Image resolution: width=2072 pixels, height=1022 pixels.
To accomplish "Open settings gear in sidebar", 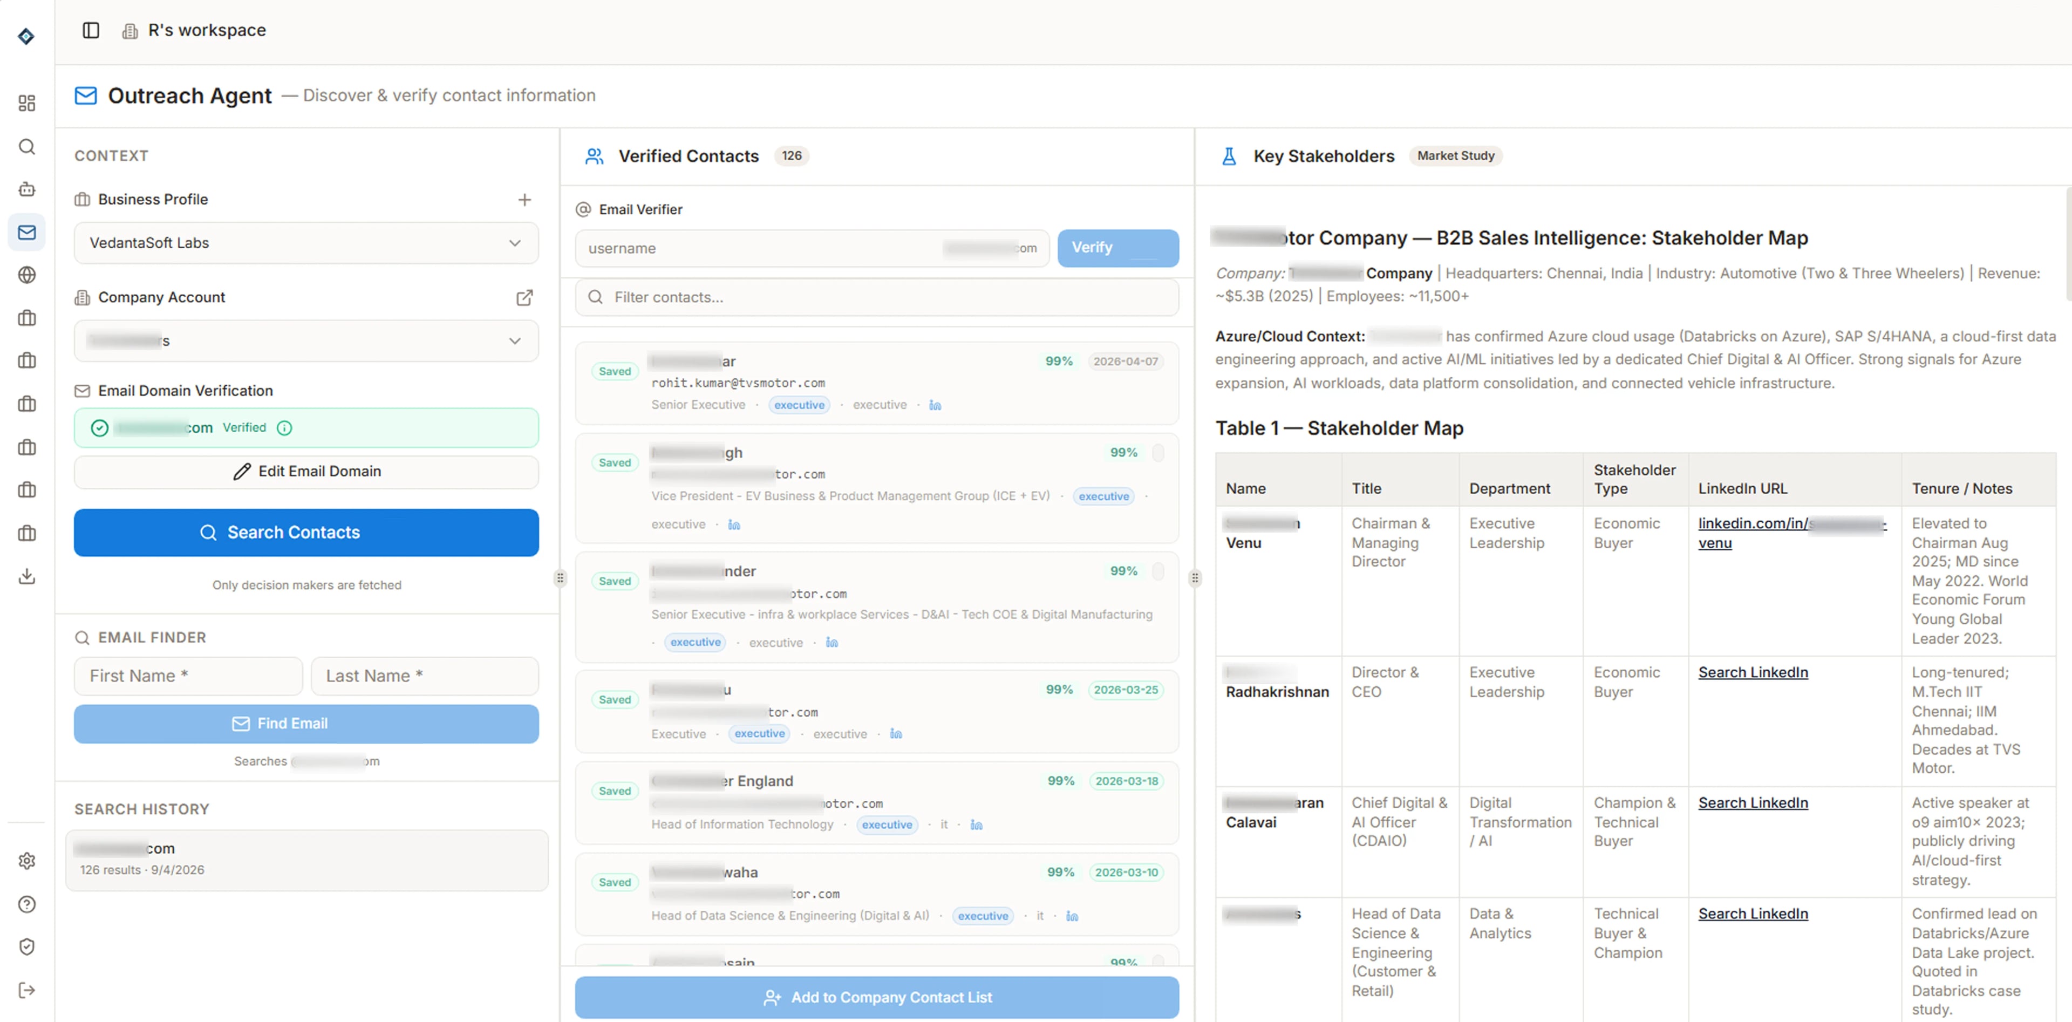I will pyautogui.click(x=26, y=861).
